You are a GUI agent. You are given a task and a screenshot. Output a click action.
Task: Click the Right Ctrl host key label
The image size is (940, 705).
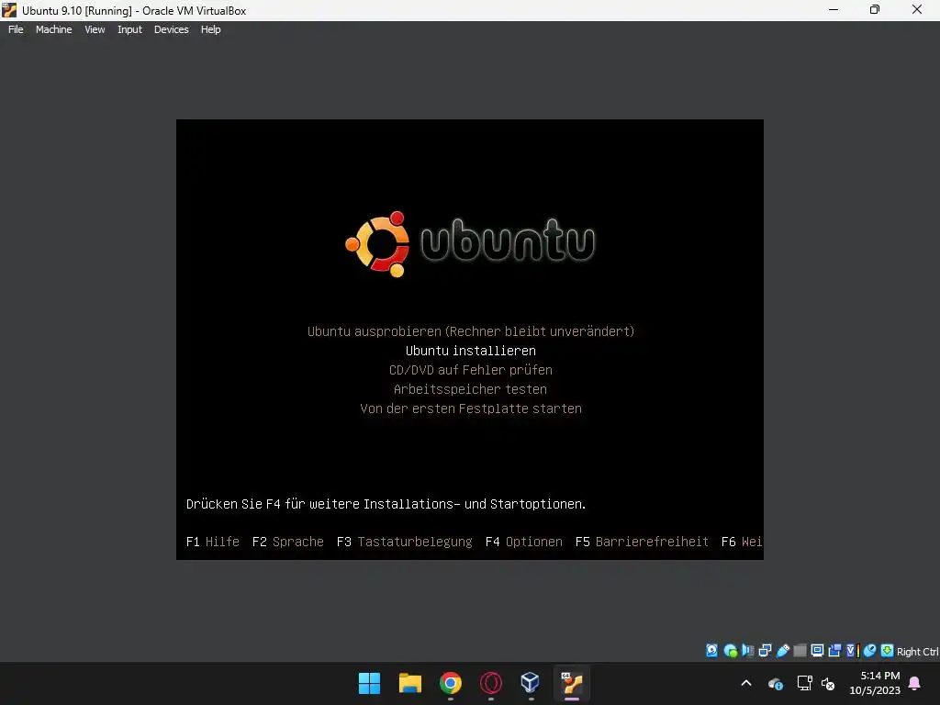pos(917,652)
